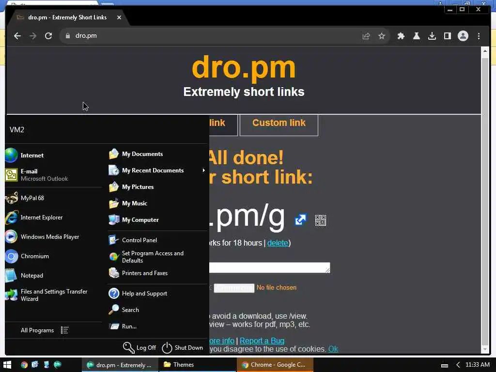Open the touch keyboard tray icon

445,365
